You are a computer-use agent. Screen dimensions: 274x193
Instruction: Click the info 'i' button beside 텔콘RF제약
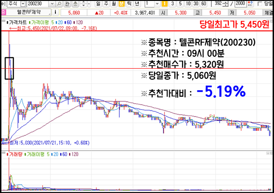tap(55, 12)
